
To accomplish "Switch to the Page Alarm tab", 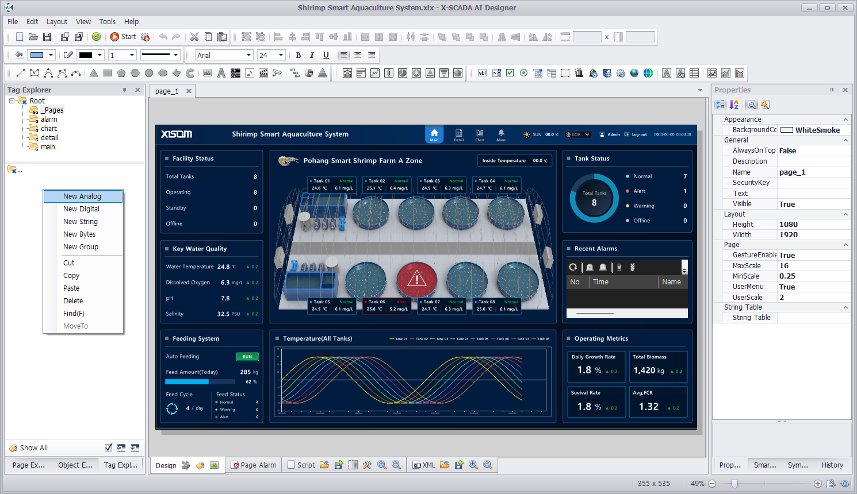I will [x=254, y=465].
